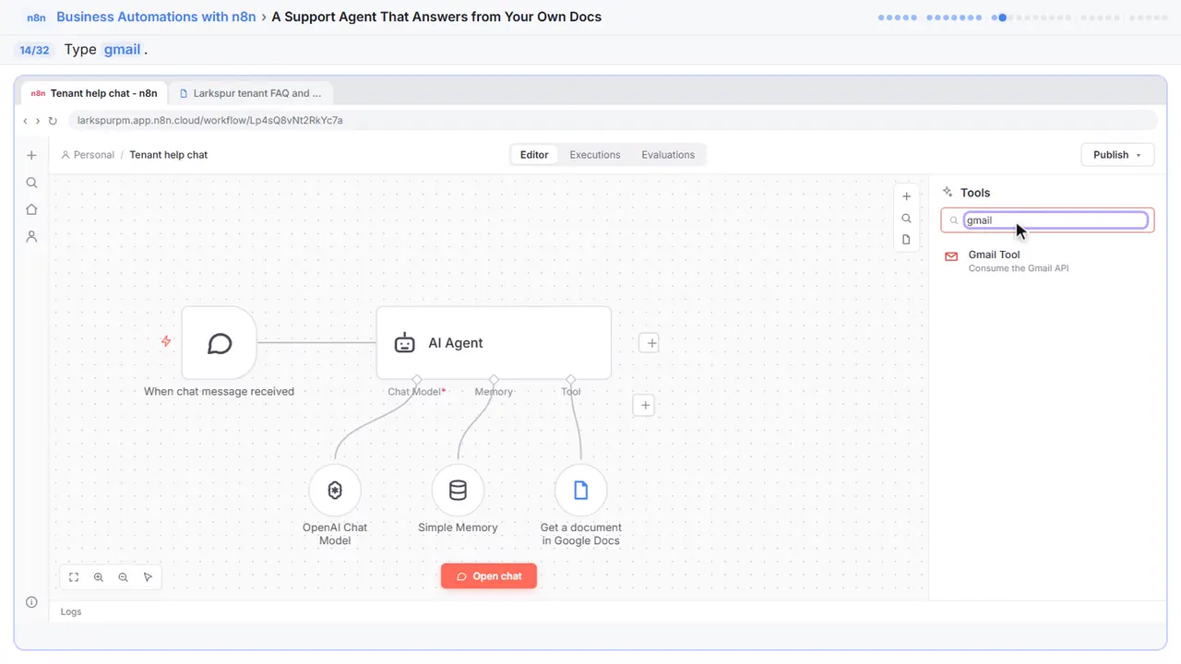Zoom out on the workflow canvas

click(x=124, y=577)
